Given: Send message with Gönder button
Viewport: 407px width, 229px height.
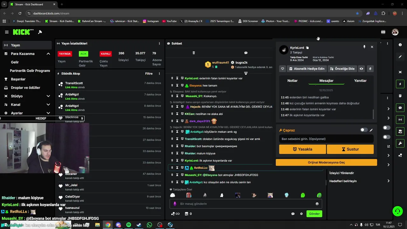Looking at the screenshot, I should tap(314, 214).
